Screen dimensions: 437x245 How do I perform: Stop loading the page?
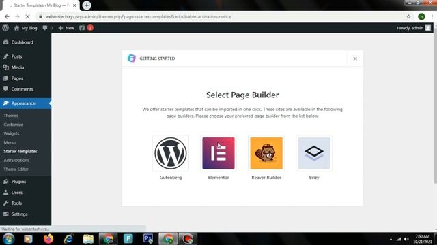(27, 16)
